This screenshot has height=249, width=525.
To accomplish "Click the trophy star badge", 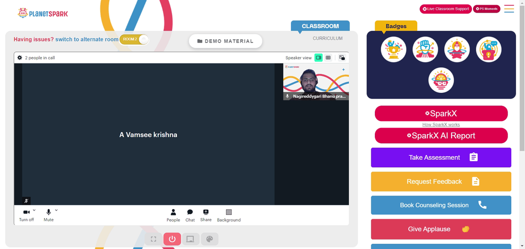I will tap(393, 49).
